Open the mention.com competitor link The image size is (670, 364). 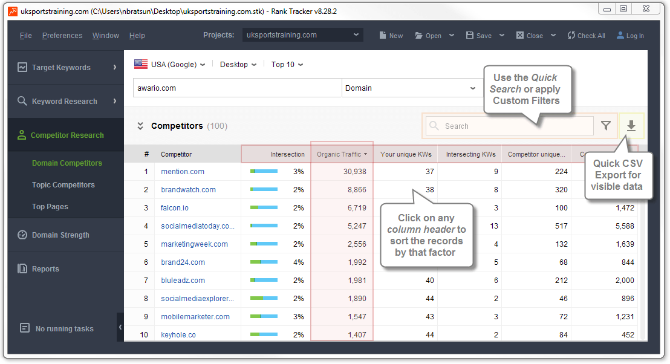[183, 171]
